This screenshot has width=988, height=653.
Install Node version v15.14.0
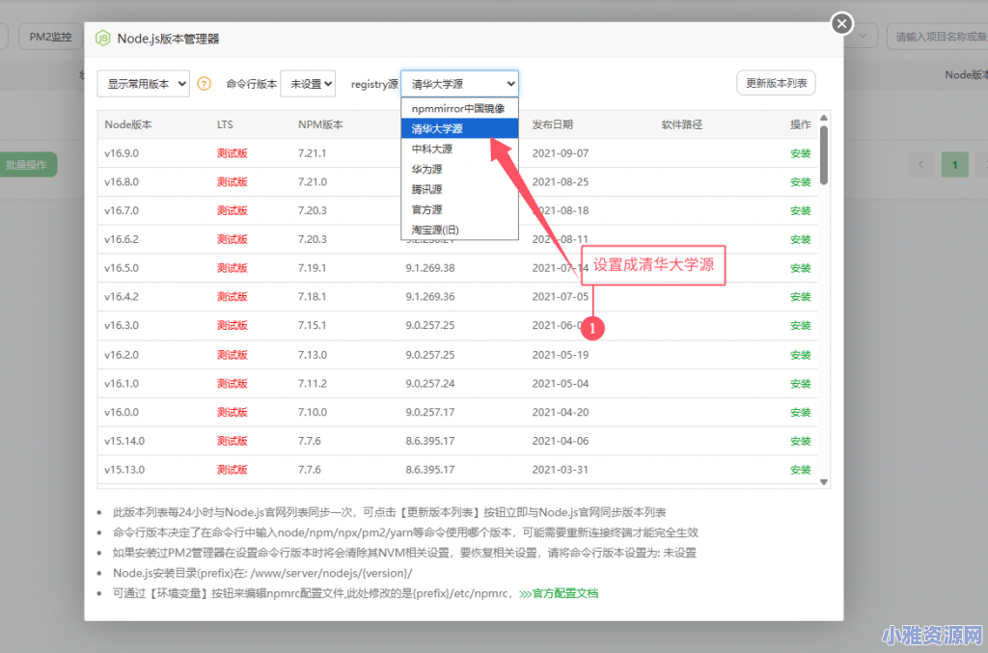pos(800,441)
